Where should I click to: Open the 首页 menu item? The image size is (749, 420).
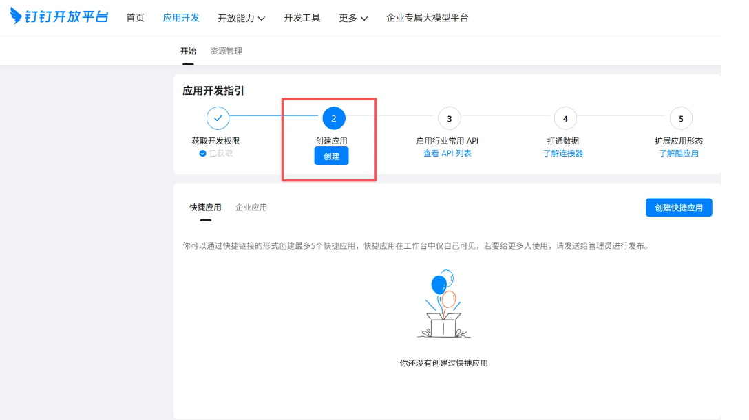[x=135, y=18]
